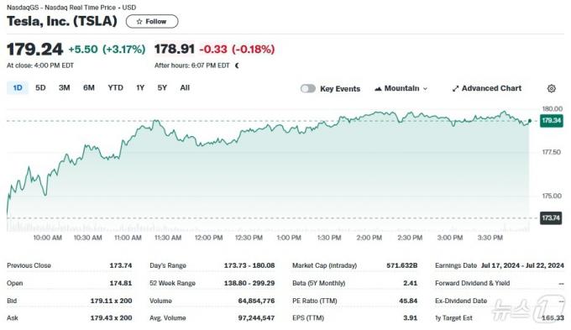Click the Bid value 179.11 x 200
Screen dimensions: 571x330
111,301
